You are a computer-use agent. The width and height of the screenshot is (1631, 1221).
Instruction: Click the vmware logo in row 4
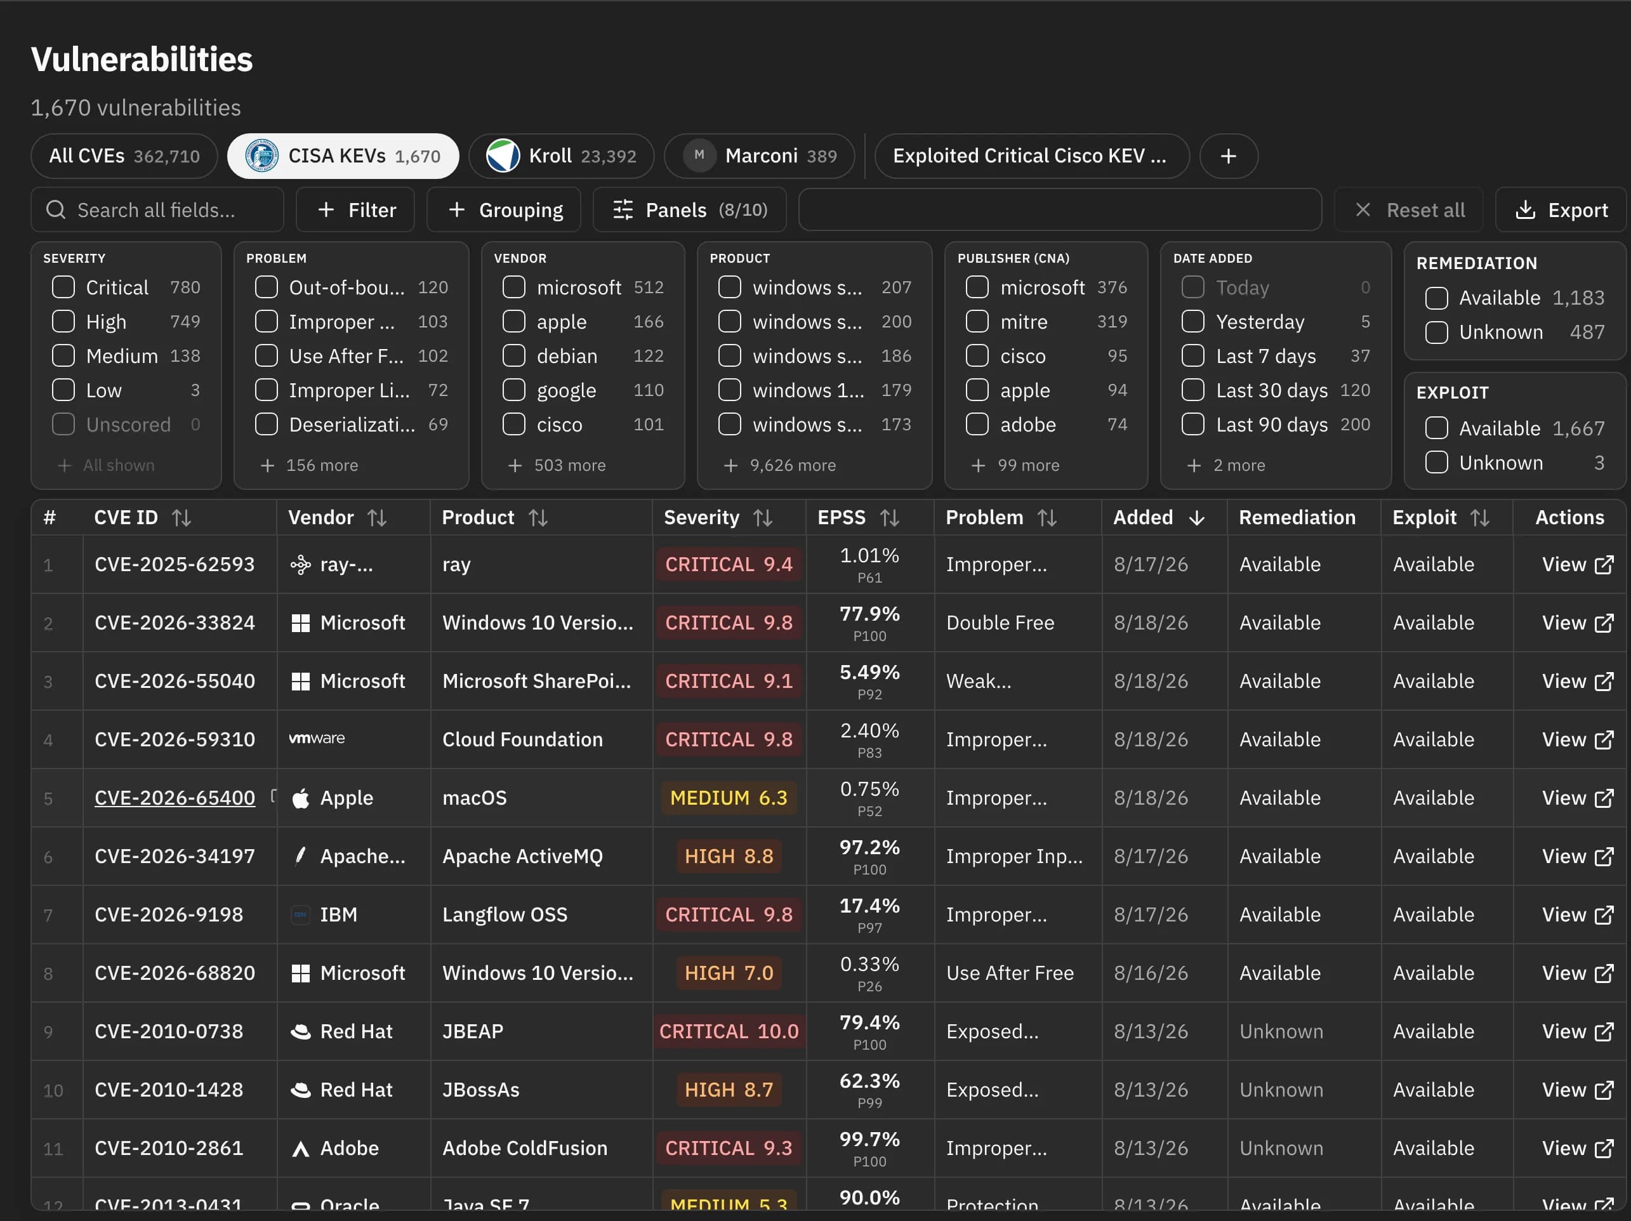point(316,738)
